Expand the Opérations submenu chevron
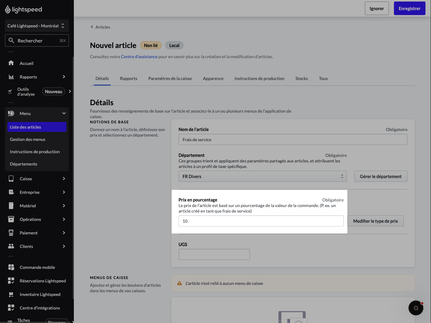Screen dimensions: 431x323 tap(64, 219)
